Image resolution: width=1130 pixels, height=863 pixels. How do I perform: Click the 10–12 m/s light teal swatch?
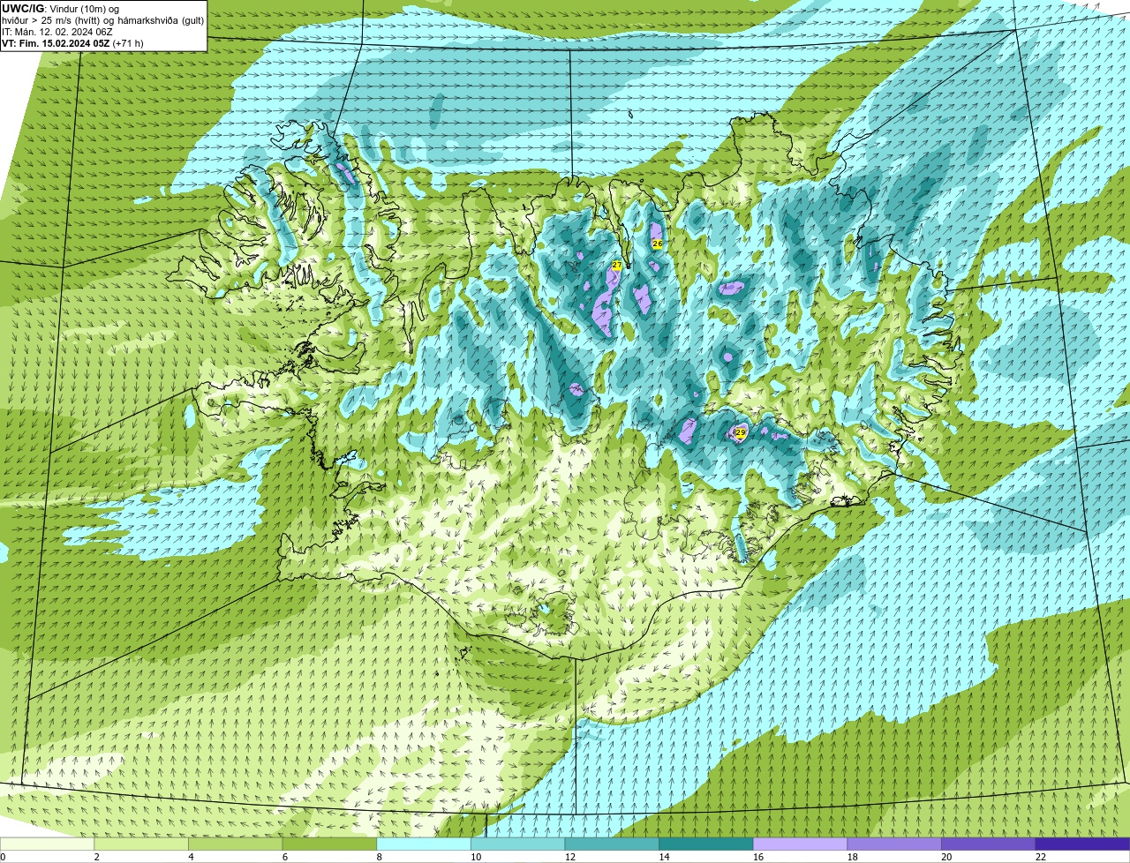point(518,844)
